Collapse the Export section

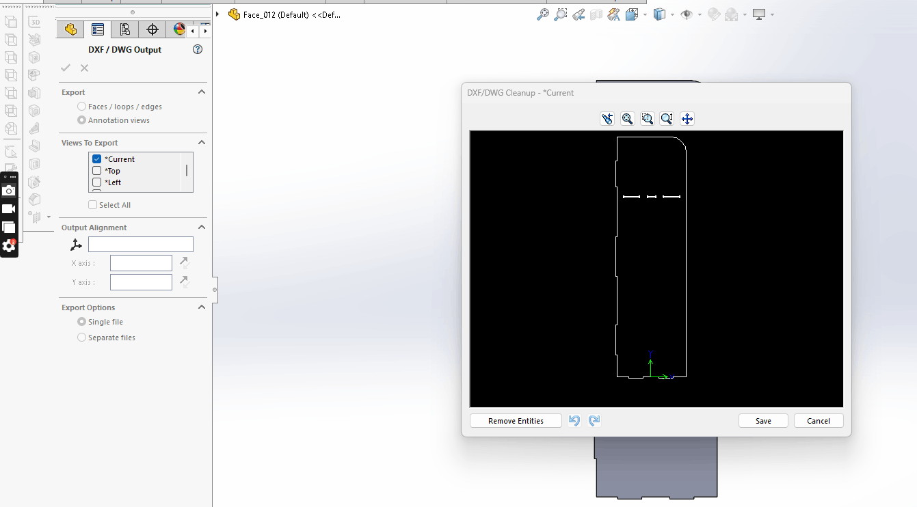tap(202, 92)
